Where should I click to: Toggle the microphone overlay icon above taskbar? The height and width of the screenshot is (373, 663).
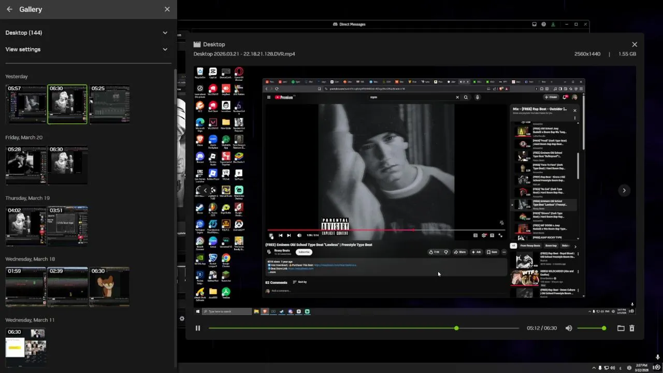click(x=657, y=357)
